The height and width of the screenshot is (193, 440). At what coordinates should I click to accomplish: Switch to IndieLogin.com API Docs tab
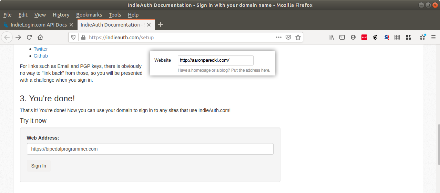tap(39, 25)
